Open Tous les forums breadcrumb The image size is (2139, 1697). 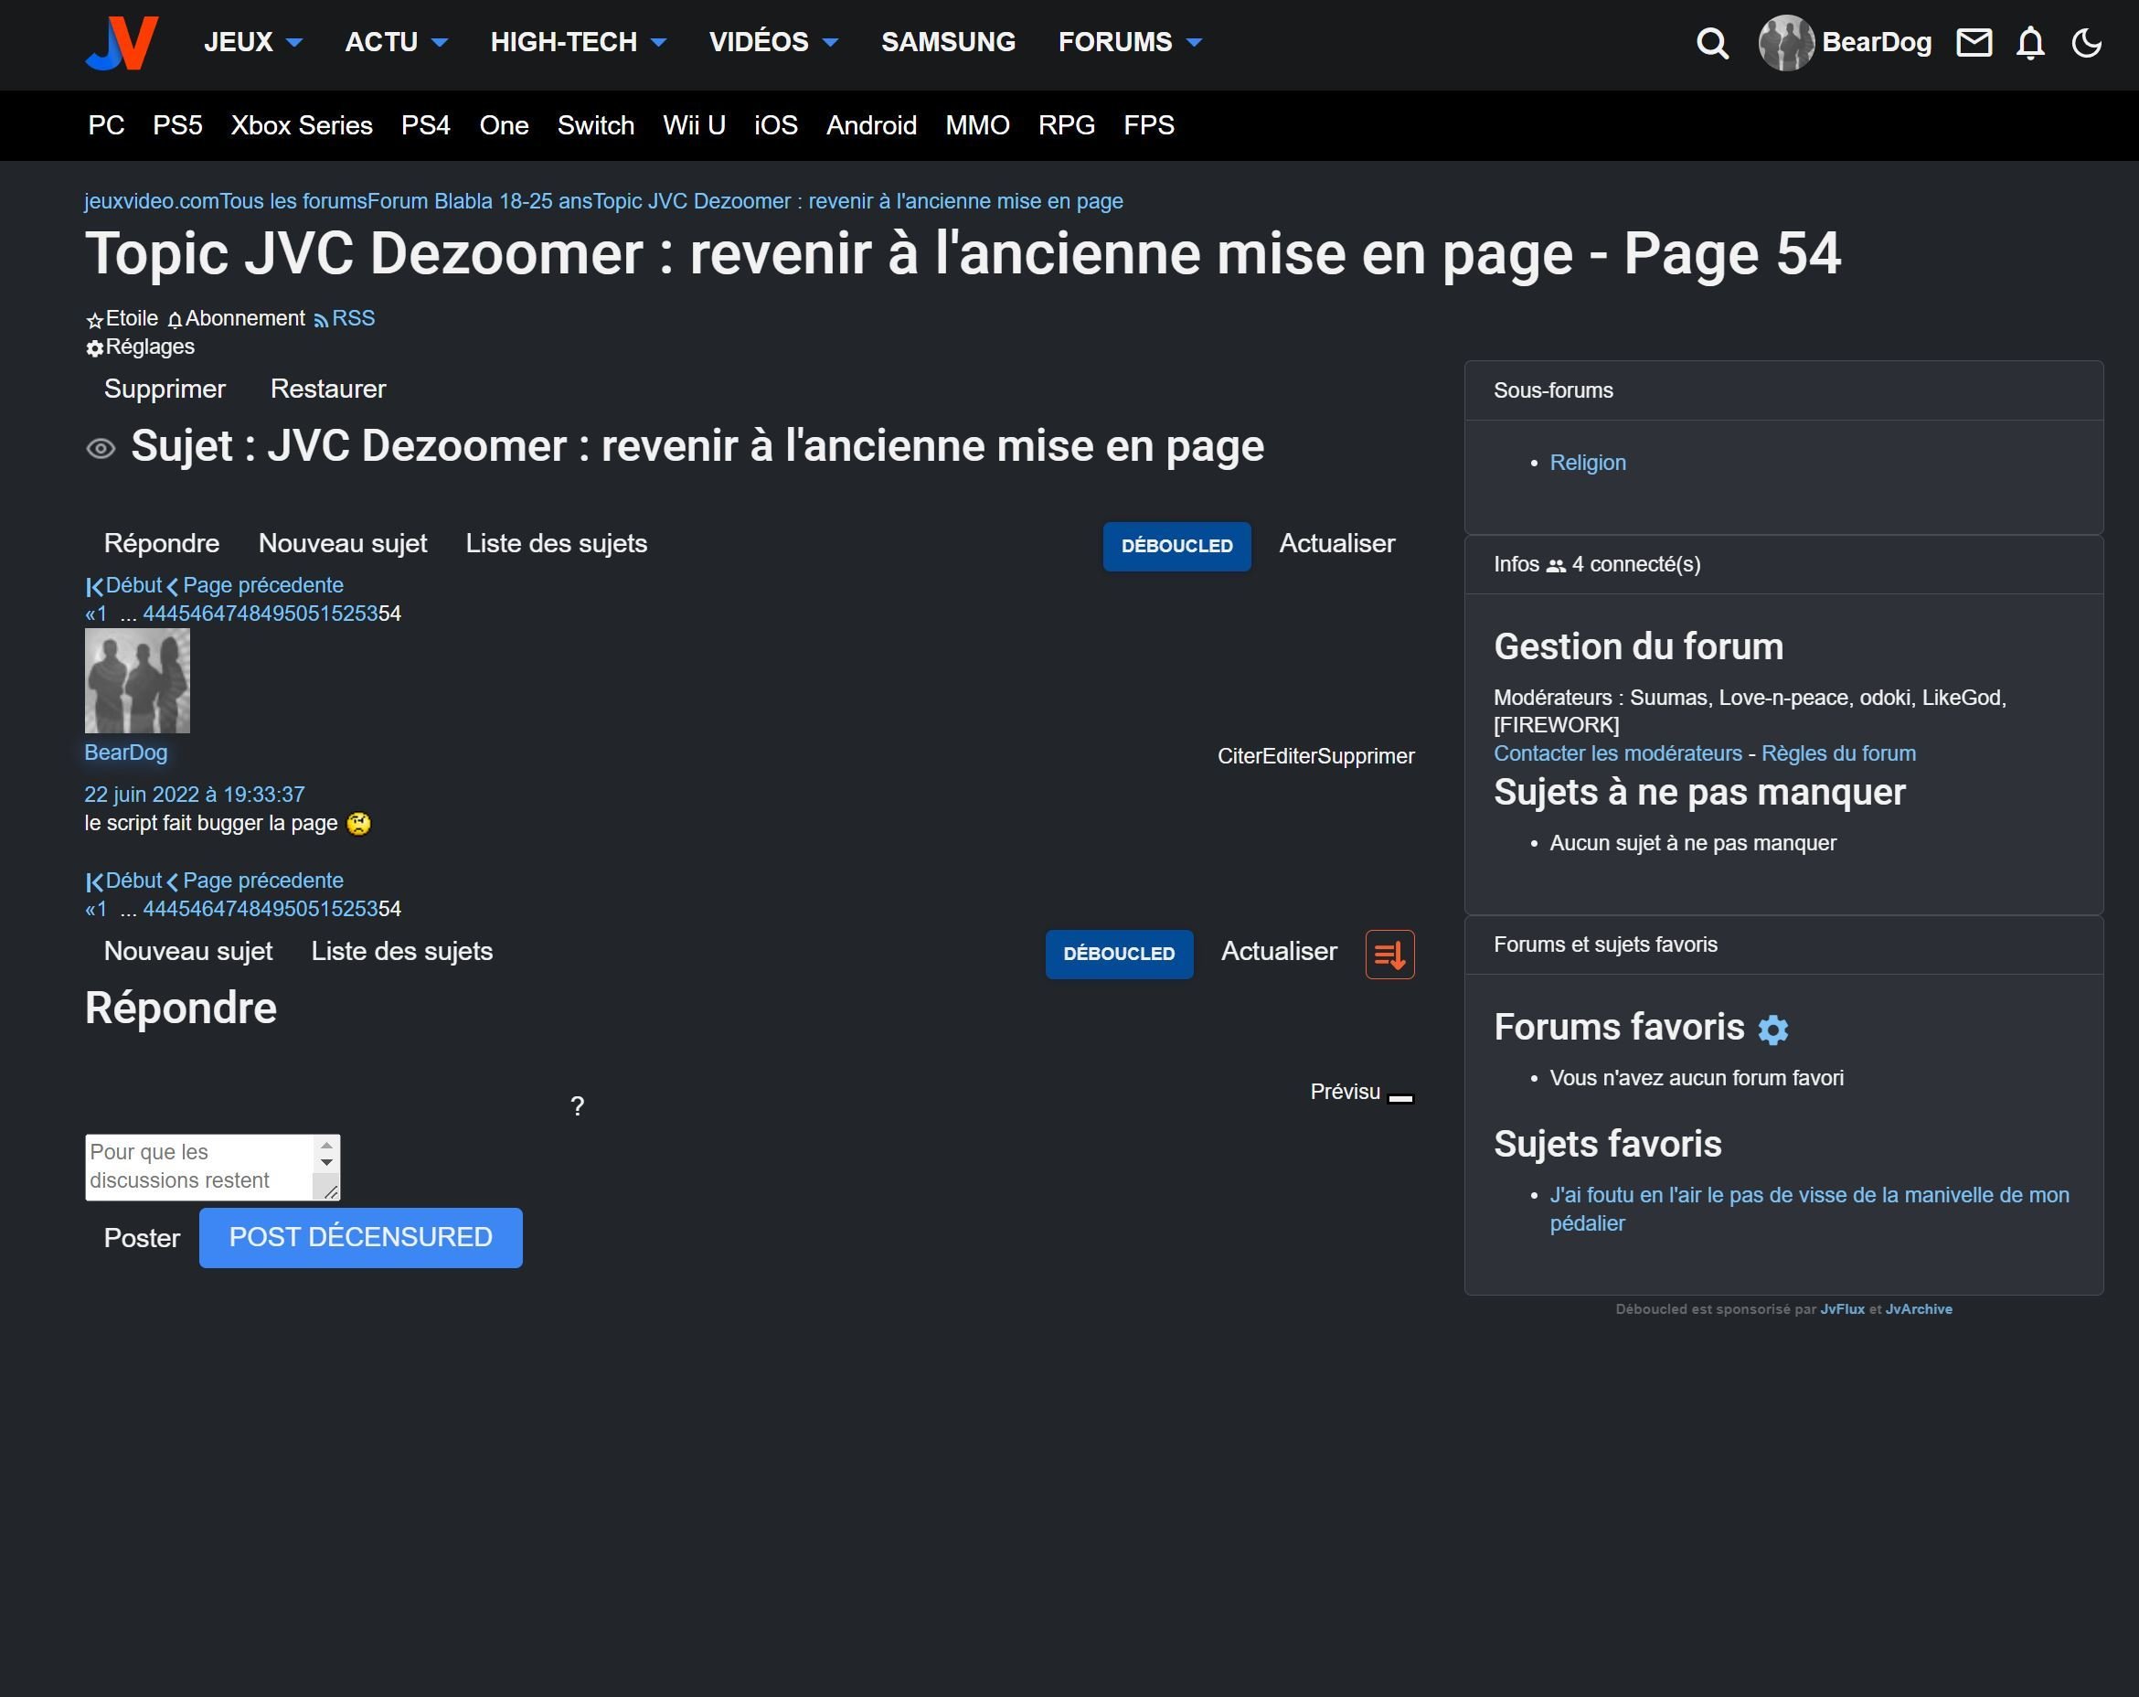coord(293,201)
